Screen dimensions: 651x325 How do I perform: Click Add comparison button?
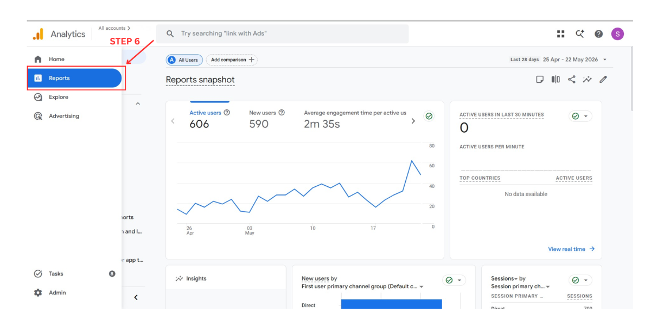232,60
